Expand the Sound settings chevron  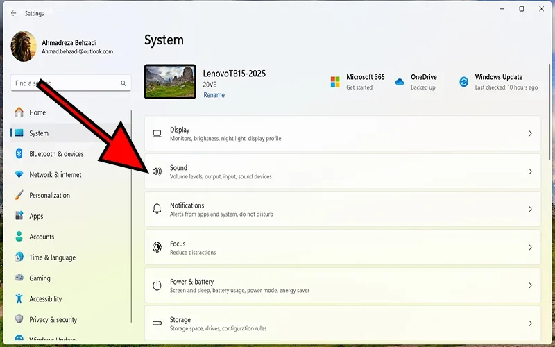pyautogui.click(x=530, y=171)
